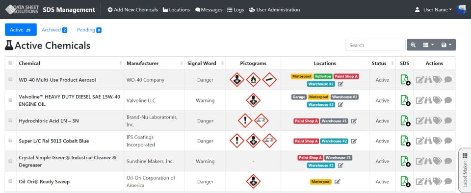Edit the Super L/C Ral 5013 Cobalt Blue row
The width and height of the screenshot is (471, 193).
coord(419,141)
